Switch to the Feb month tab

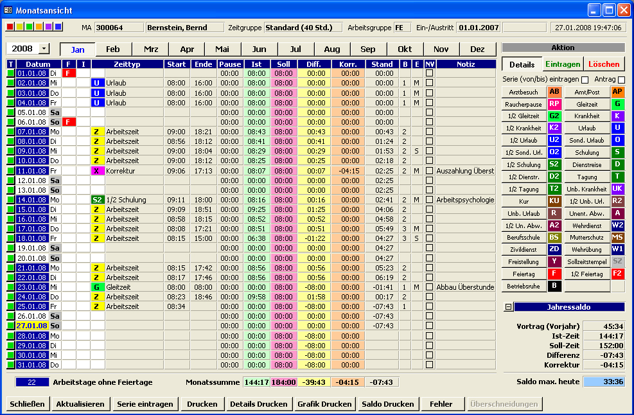click(x=113, y=49)
